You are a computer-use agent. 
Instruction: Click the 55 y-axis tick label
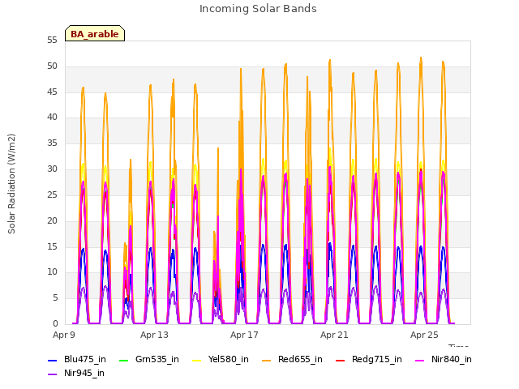coord(52,41)
